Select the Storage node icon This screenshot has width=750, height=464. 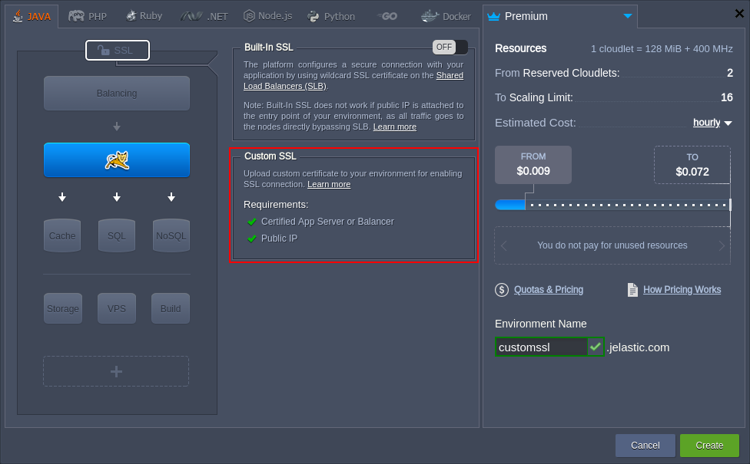click(x=62, y=308)
